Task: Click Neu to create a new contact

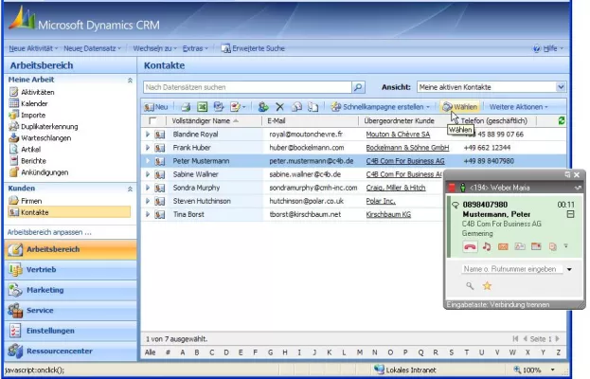Action: coord(155,107)
